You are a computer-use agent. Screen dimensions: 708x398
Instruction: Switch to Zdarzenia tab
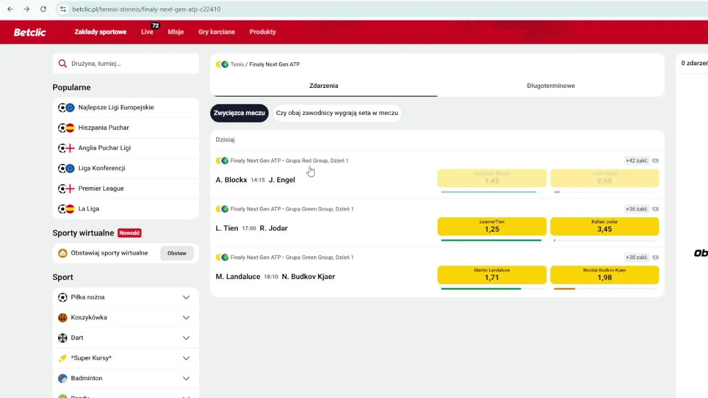pos(324,86)
